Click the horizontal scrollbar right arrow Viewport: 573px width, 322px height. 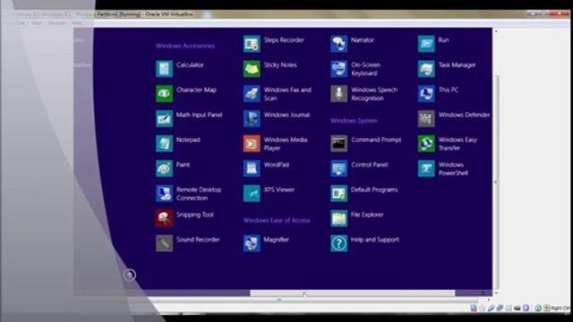[x=483, y=293]
